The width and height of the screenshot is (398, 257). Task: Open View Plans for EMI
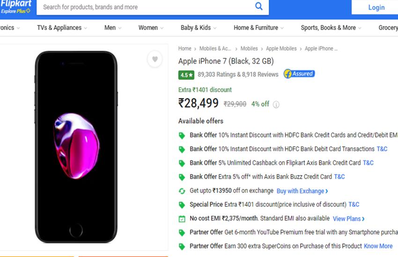click(x=348, y=219)
